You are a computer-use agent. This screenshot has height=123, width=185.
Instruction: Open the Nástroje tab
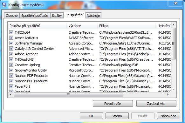(x=93, y=16)
